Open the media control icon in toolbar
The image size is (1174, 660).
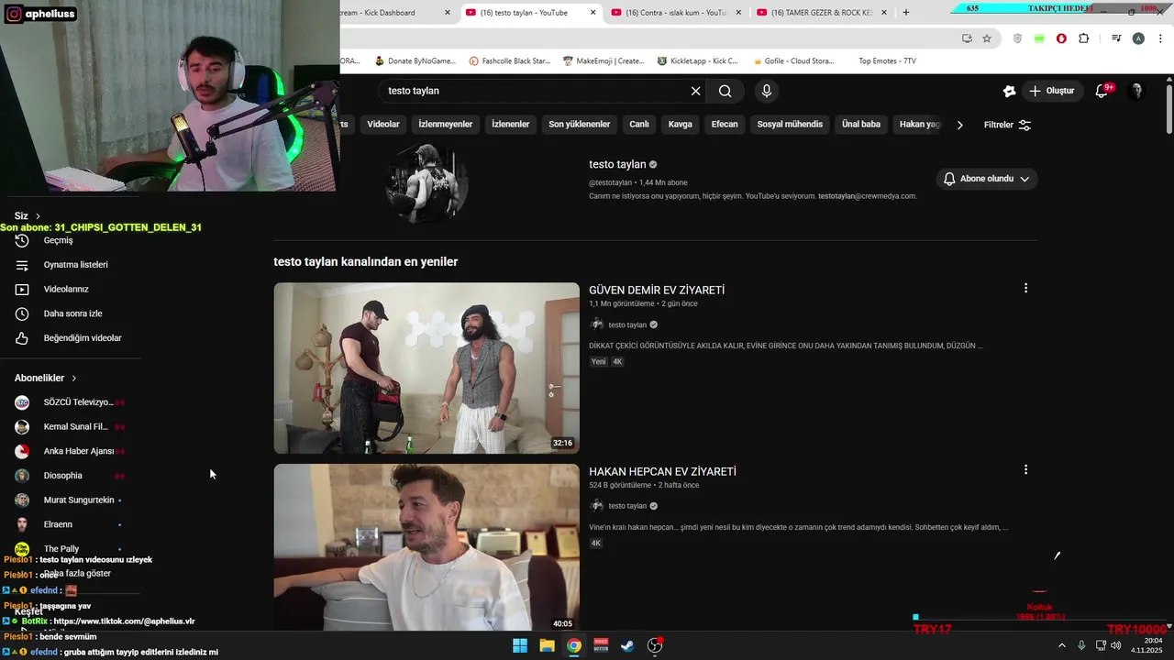coord(1116,38)
